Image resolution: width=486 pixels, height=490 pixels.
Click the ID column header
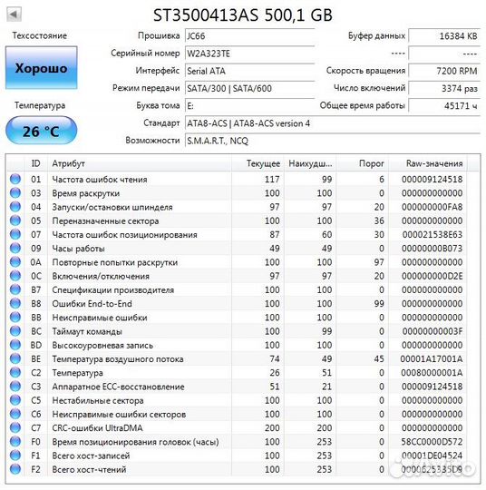pyautogui.click(x=36, y=163)
